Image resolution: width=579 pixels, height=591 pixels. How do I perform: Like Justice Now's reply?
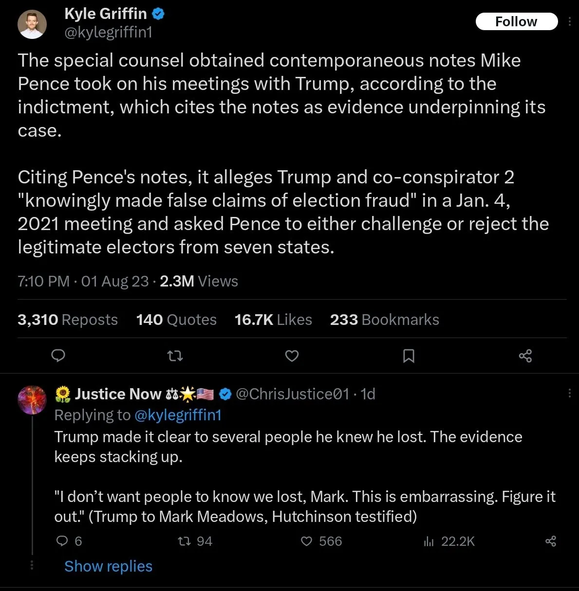[x=307, y=541]
